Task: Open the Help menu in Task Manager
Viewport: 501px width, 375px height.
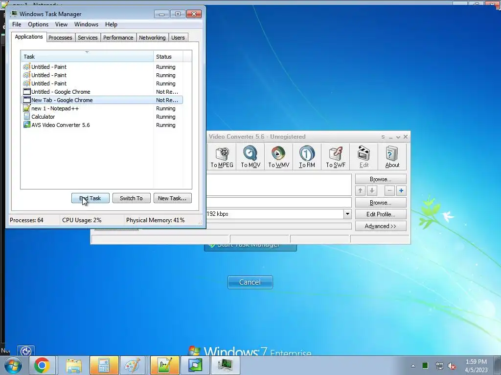Action: point(111,24)
